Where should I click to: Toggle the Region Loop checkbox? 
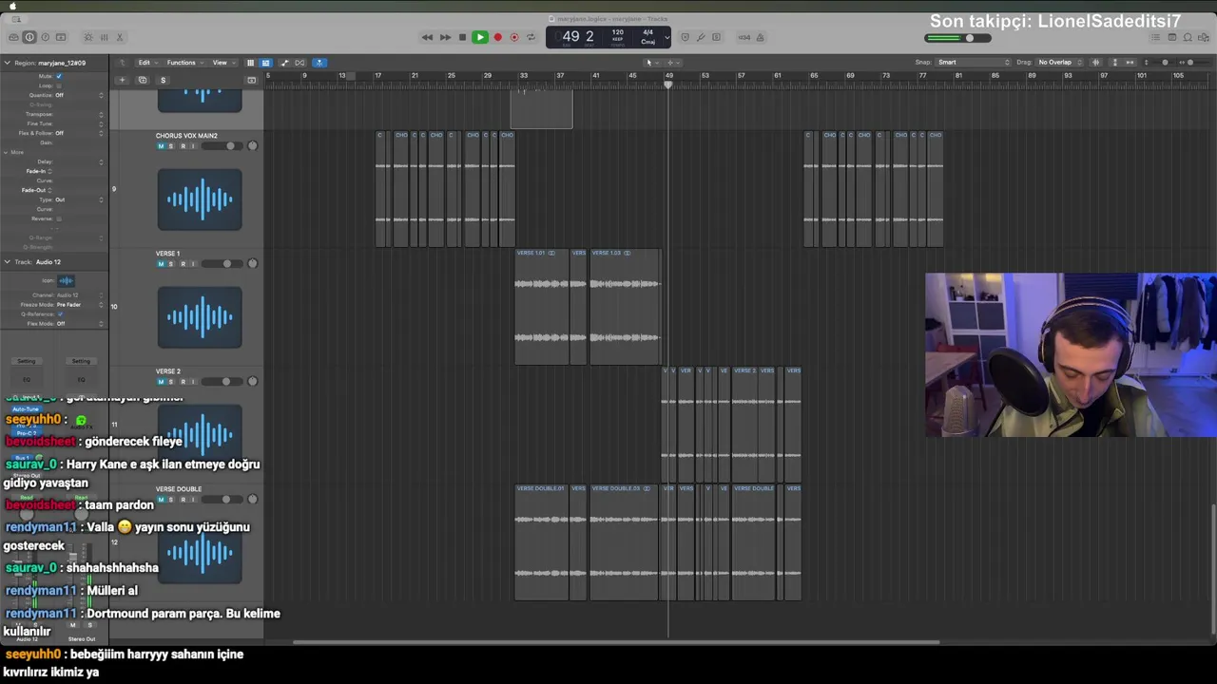59,85
